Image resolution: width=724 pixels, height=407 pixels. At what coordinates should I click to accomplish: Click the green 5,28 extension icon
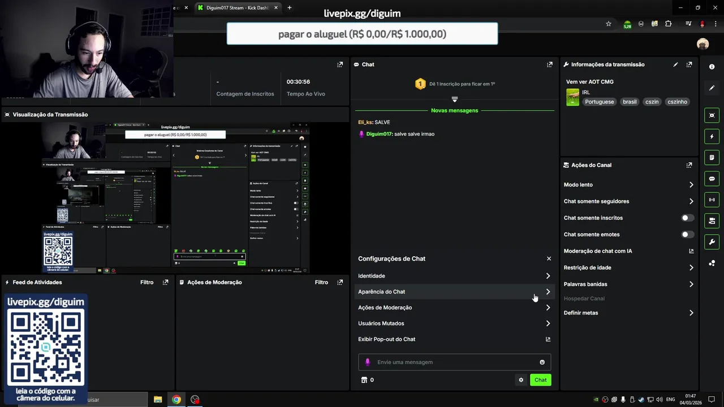(627, 24)
